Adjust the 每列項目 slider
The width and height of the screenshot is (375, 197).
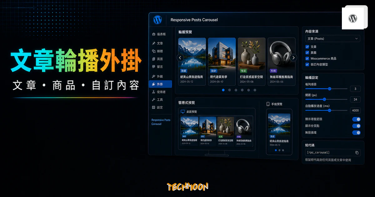326,89
